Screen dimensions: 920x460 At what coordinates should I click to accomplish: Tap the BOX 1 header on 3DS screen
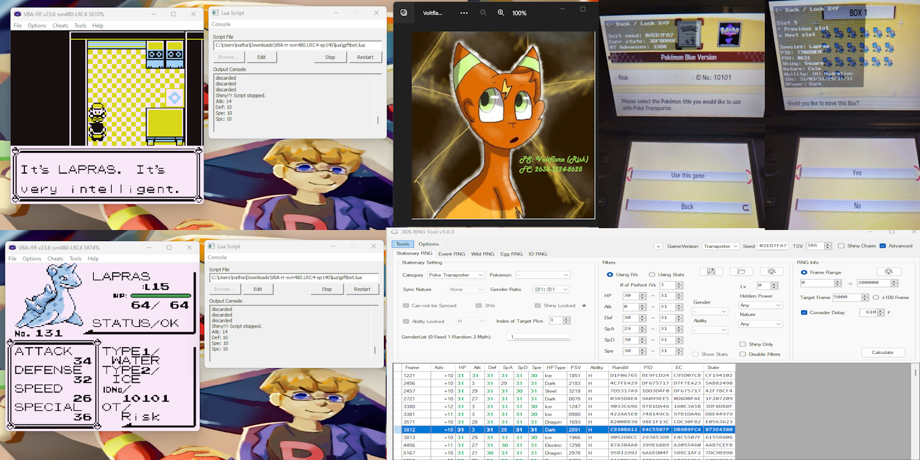[857, 13]
